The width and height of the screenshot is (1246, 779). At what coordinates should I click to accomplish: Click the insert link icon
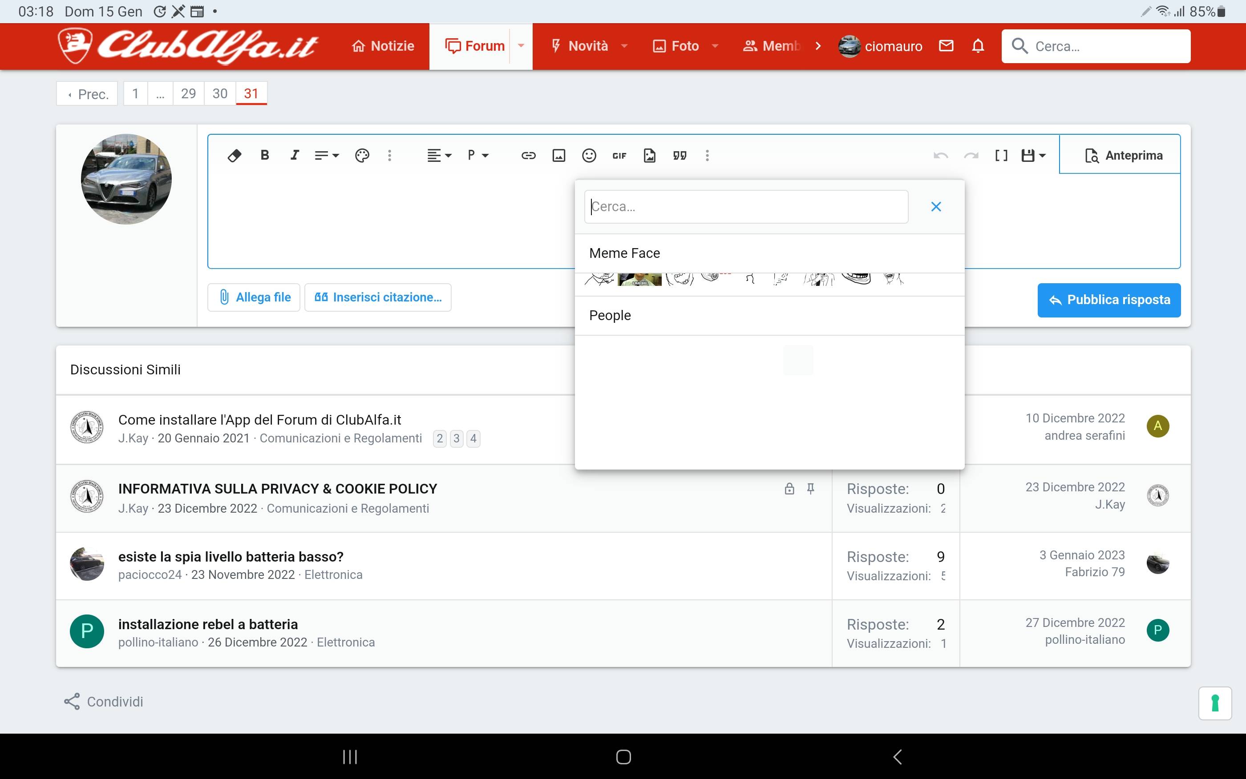(528, 155)
